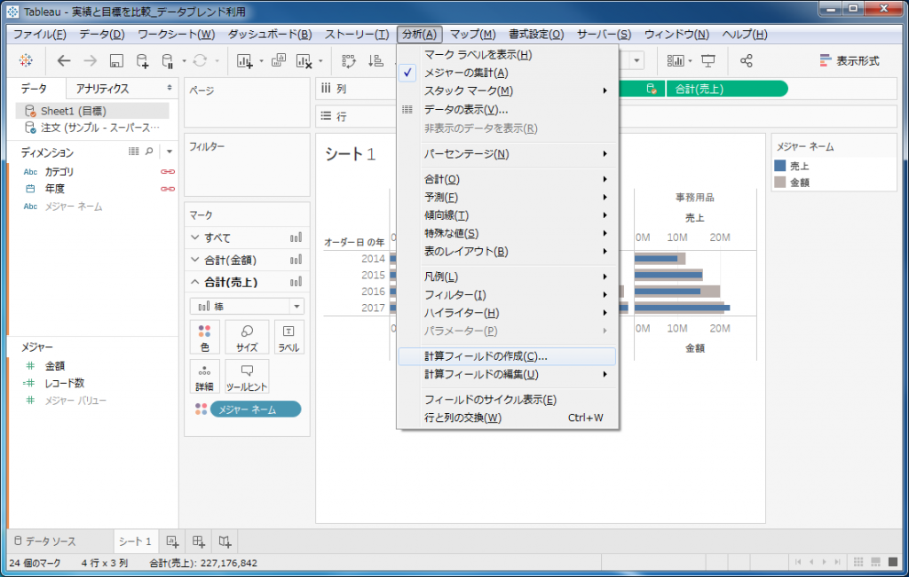The width and height of the screenshot is (909, 577).
Task: Create a new worksheet from the toolbar
Action: click(x=245, y=61)
